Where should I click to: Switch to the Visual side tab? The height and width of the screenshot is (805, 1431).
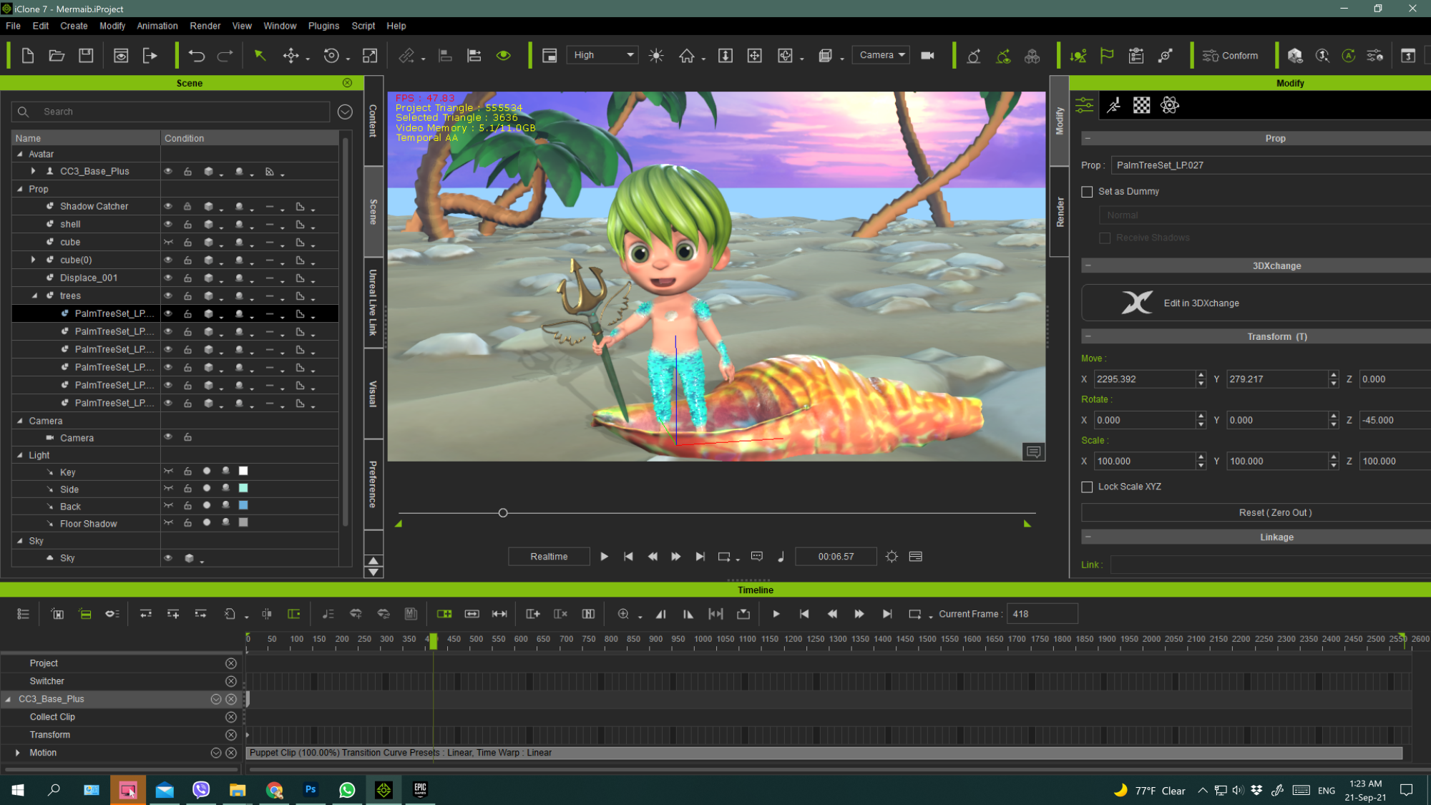(x=373, y=394)
